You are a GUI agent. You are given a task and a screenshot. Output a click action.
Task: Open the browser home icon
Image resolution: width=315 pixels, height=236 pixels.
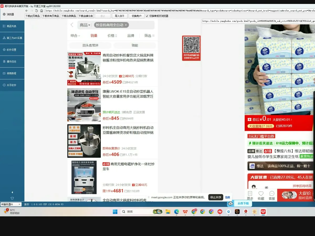coord(41,11)
